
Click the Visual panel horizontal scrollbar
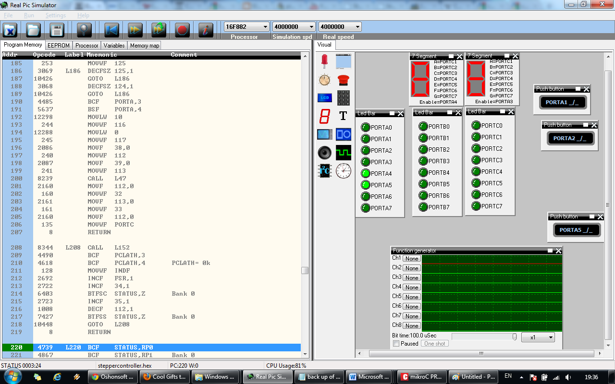point(480,354)
